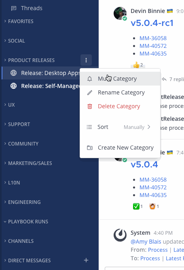Open the Sort Manually submenu
The width and height of the screenshot is (184, 270).
point(120,127)
